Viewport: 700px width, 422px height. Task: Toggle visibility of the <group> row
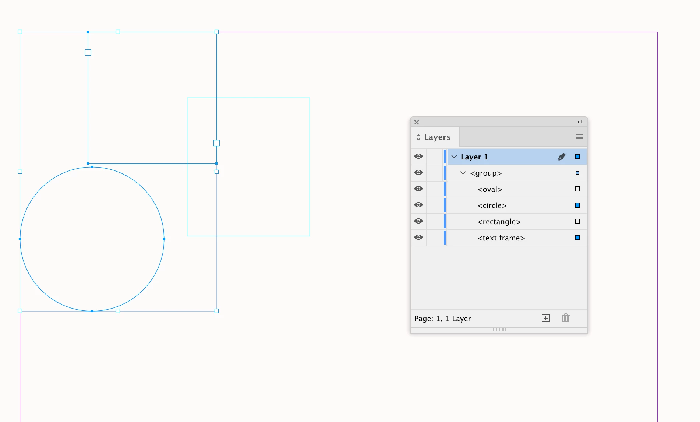(x=418, y=173)
